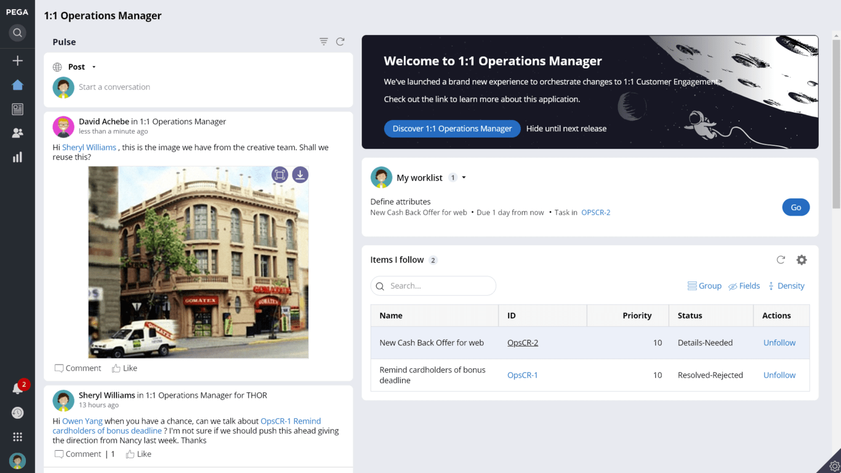Unfollow New Cash Back Offer for web

pyautogui.click(x=779, y=342)
